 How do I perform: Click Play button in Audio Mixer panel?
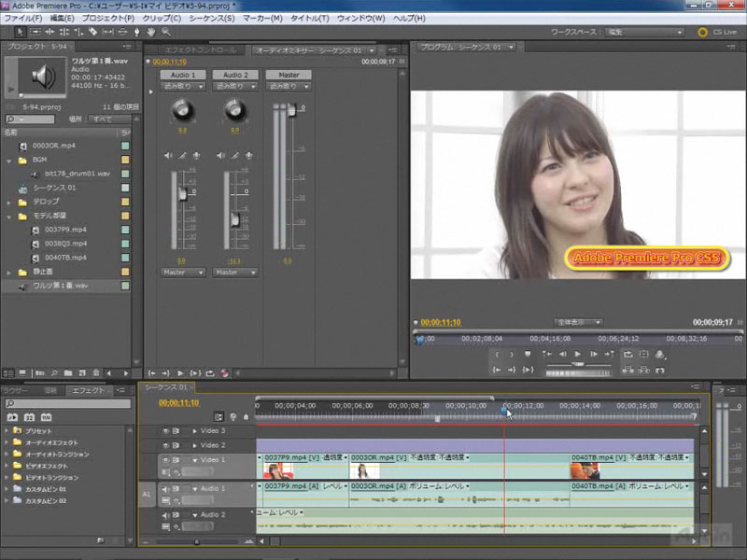pyautogui.click(x=180, y=373)
